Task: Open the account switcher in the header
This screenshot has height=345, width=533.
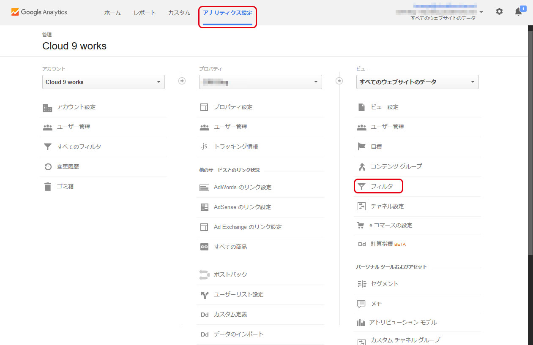Action: pyautogui.click(x=440, y=12)
